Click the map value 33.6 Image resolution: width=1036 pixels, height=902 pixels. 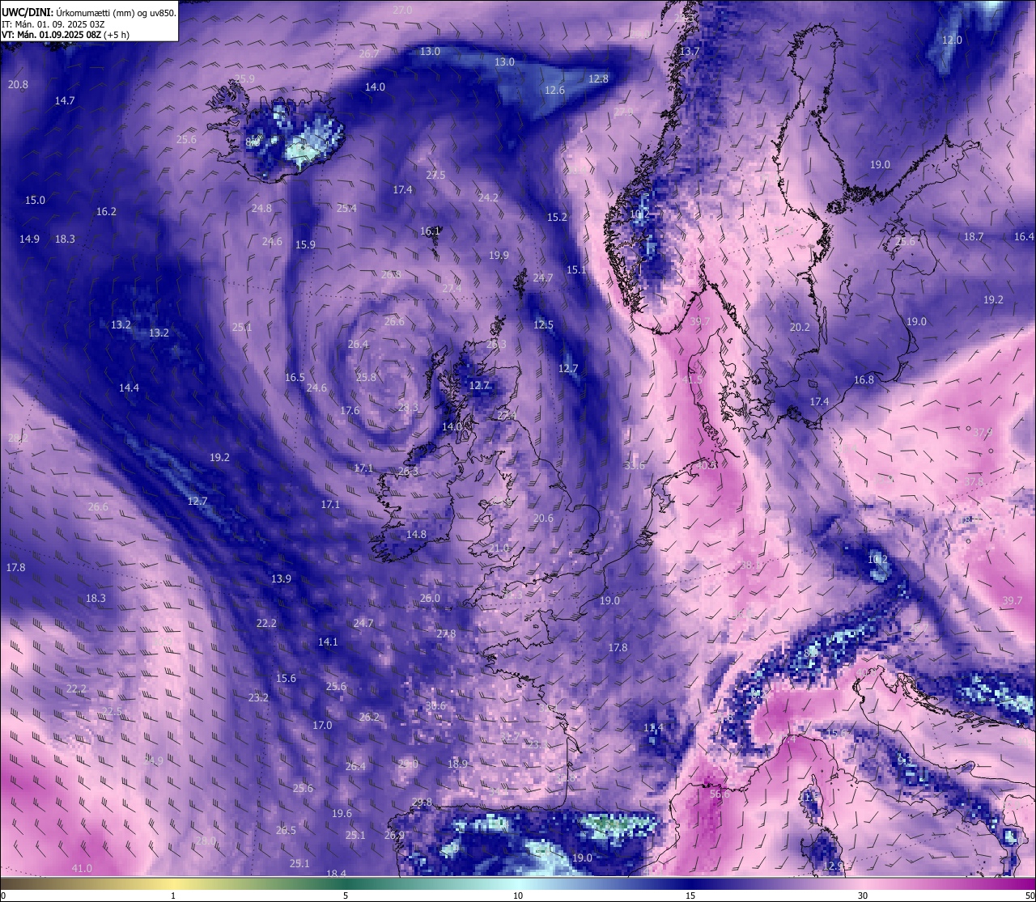(635, 465)
